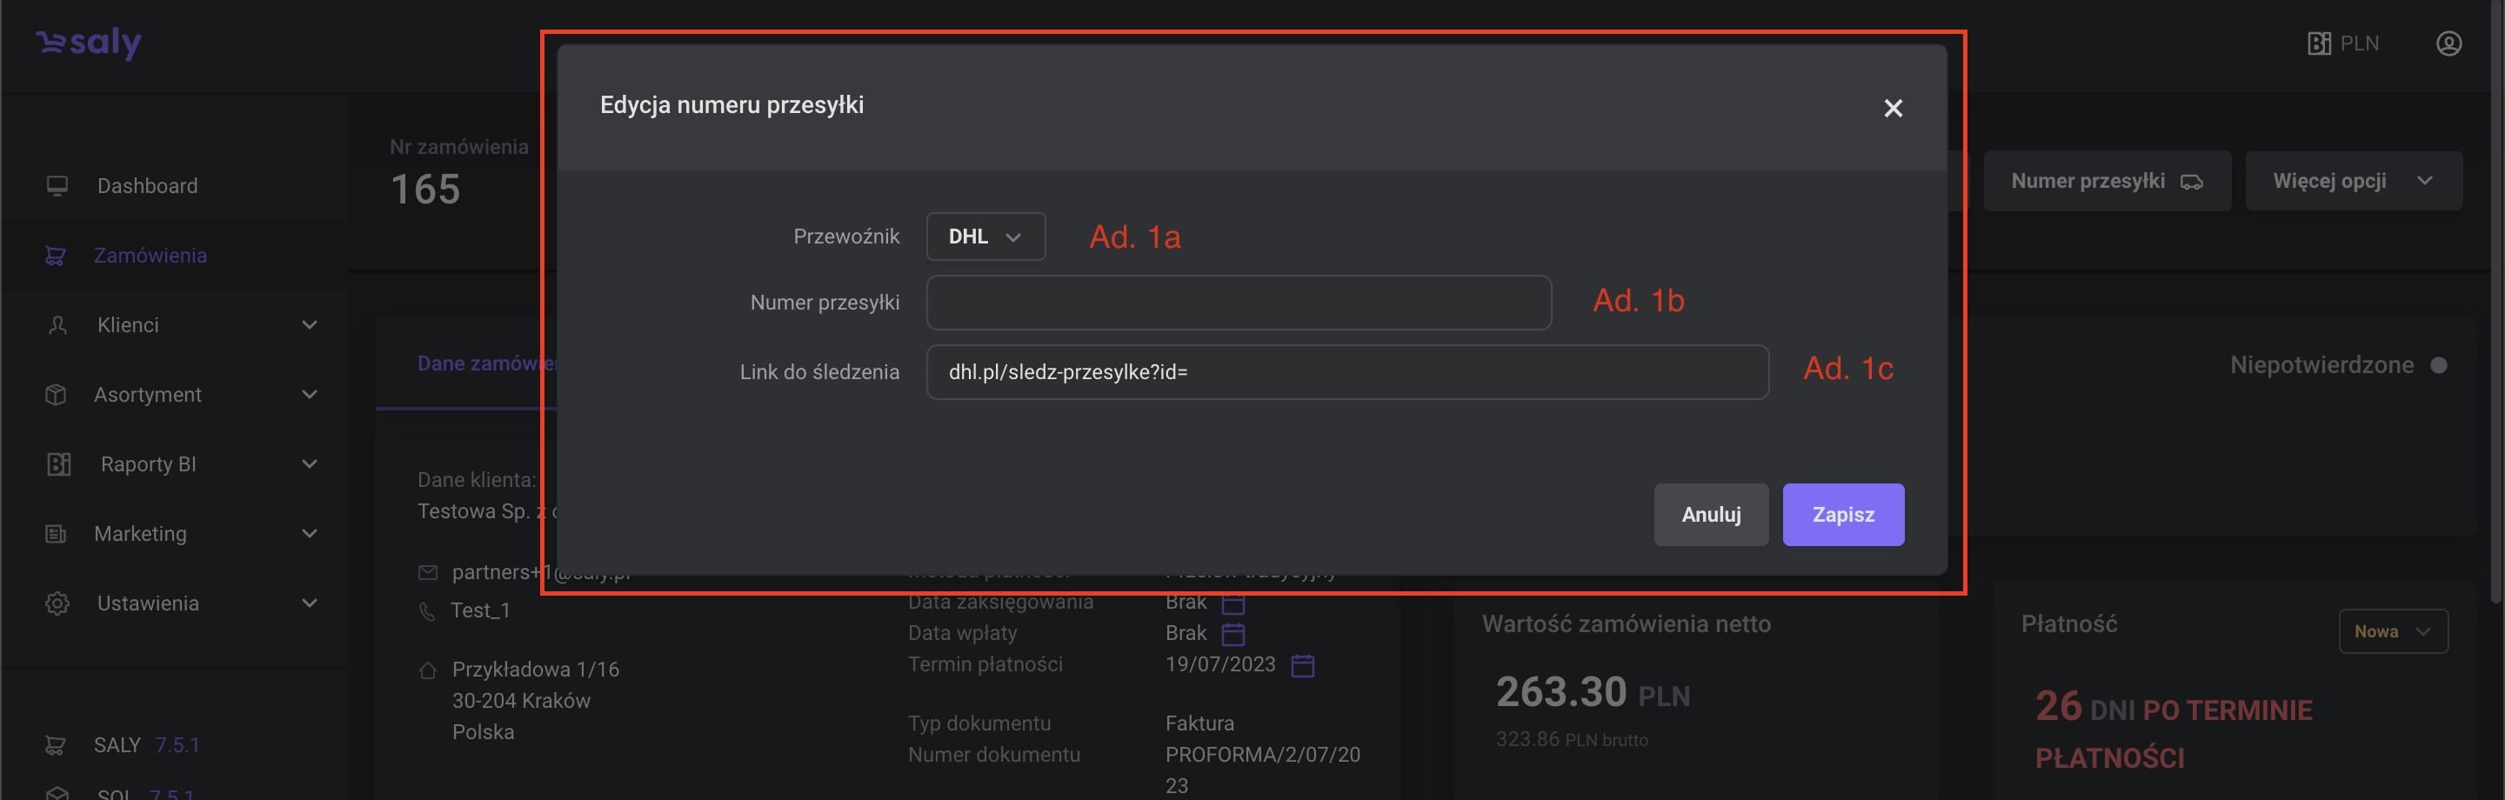Open the Przewoźnik DHL dropdown

coord(985,237)
